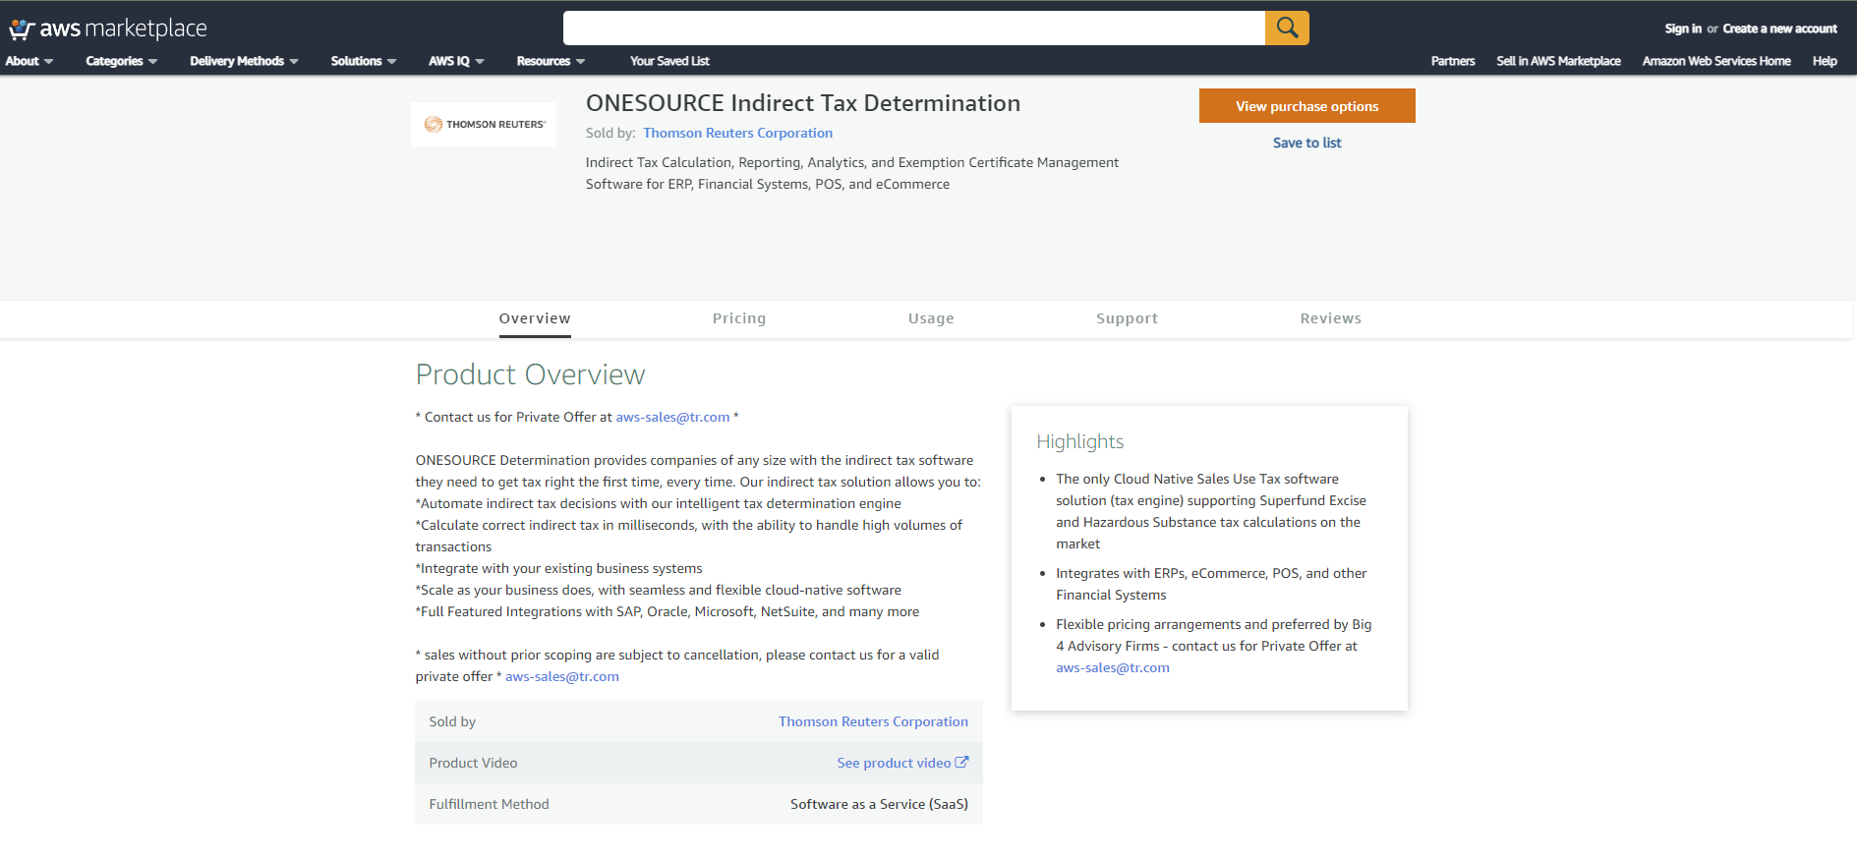
Task: Click the 'Full Featured Integrations with SAP' line
Action: (x=667, y=611)
